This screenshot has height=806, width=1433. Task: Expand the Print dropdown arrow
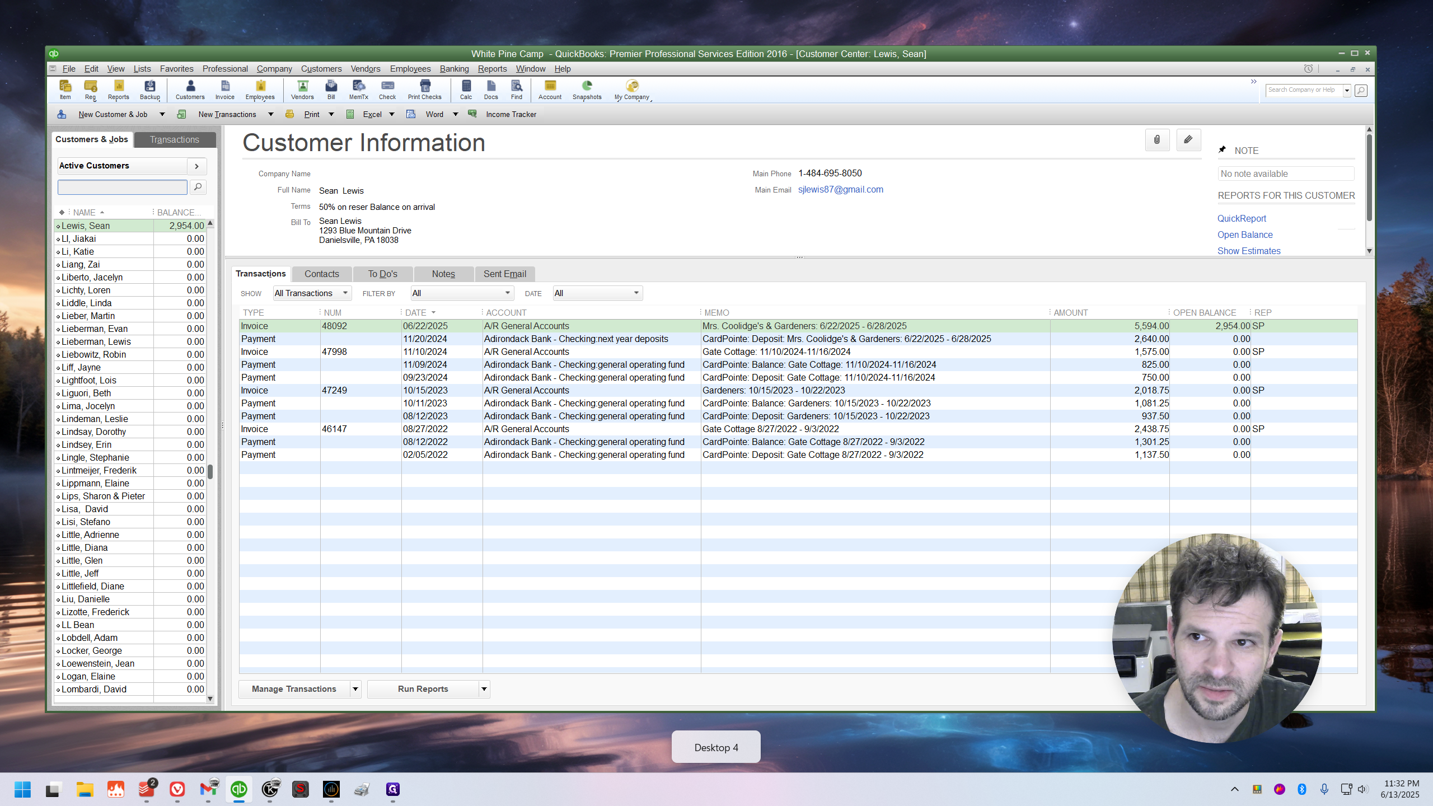[331, 114]
